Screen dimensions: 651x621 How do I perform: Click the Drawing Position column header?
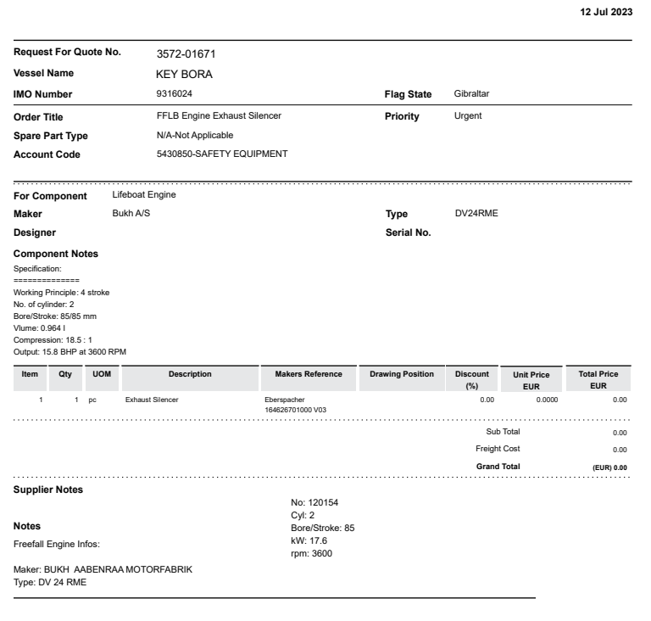point(402,374)
